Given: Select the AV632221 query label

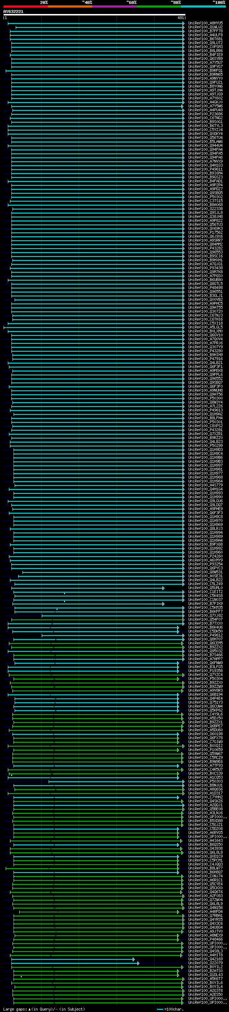Looking at the screenshot, I should point(13,12).
